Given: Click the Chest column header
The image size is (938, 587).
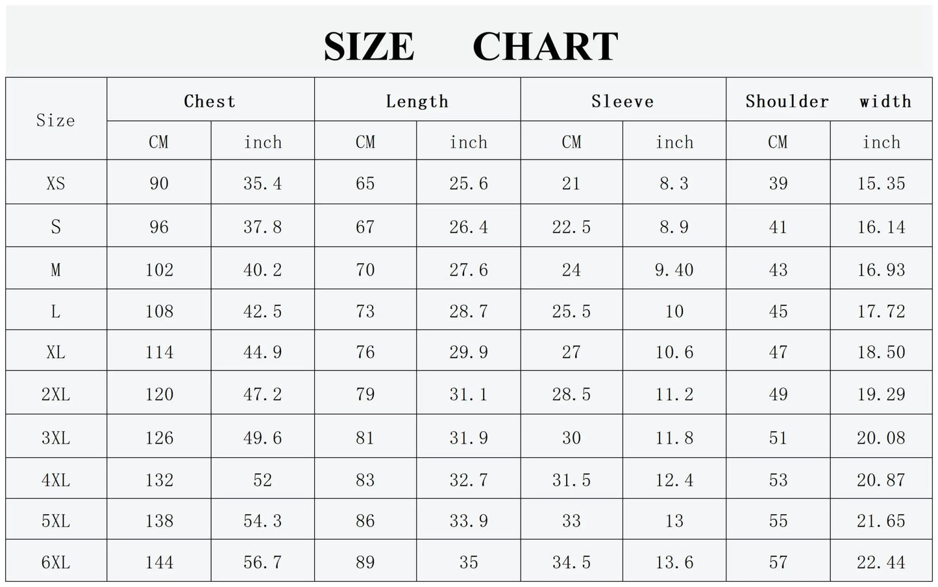Looking at the screenshot, I should (210, 101).
